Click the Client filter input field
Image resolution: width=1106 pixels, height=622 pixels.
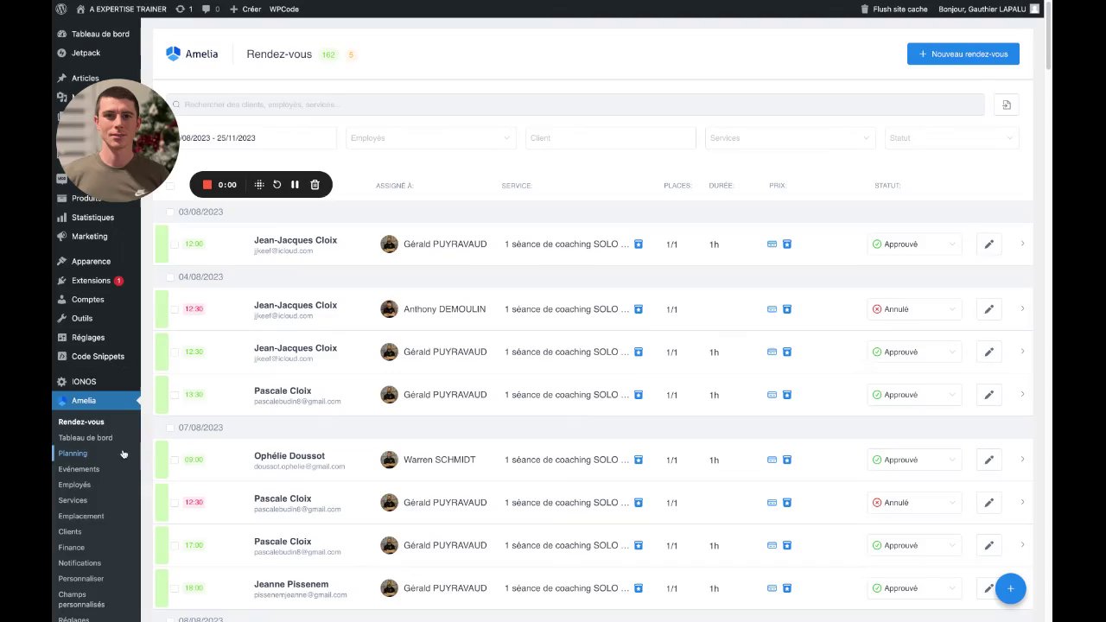(610, 138)
